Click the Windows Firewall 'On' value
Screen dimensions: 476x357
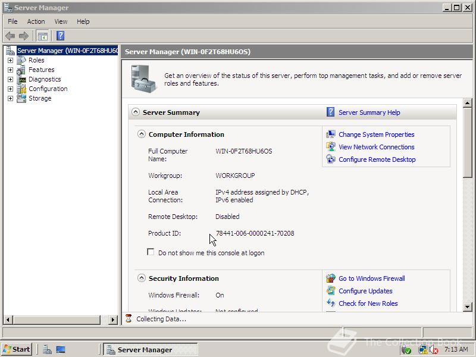[220, 295]
